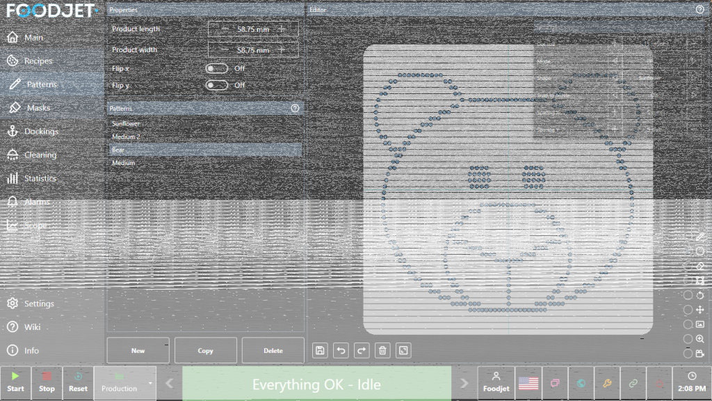Select the move tool

point(700,310)
